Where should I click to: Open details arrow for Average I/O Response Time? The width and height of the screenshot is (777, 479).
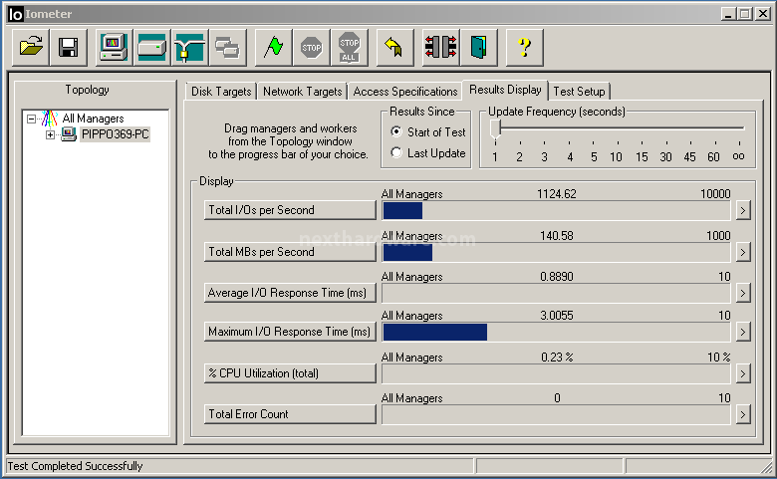click(742, 293)
